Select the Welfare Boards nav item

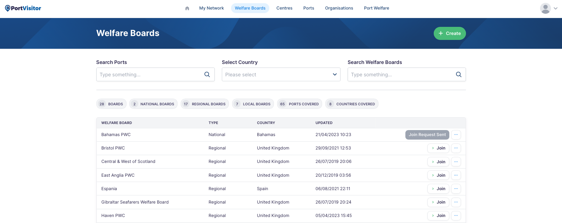[x=250, y=8]
